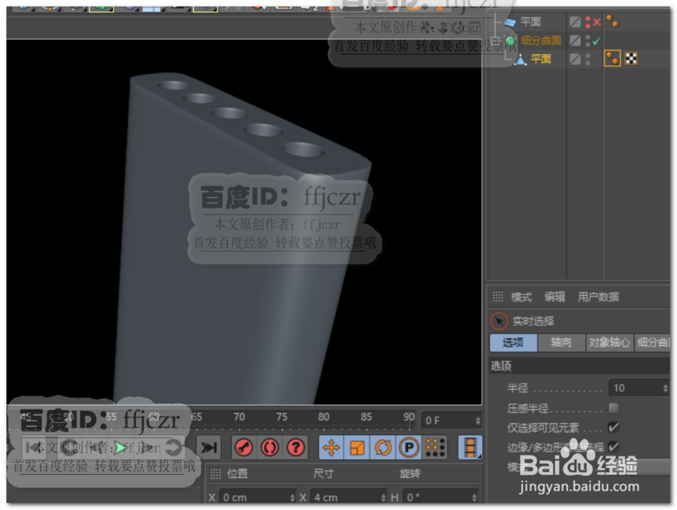Click the layer swatch of top 平面 row

[575, 22]
